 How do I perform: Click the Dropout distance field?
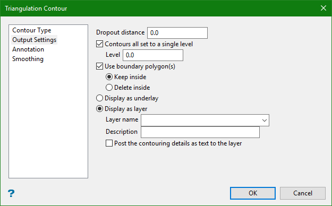pyautogui.click(x=177, y=33)
